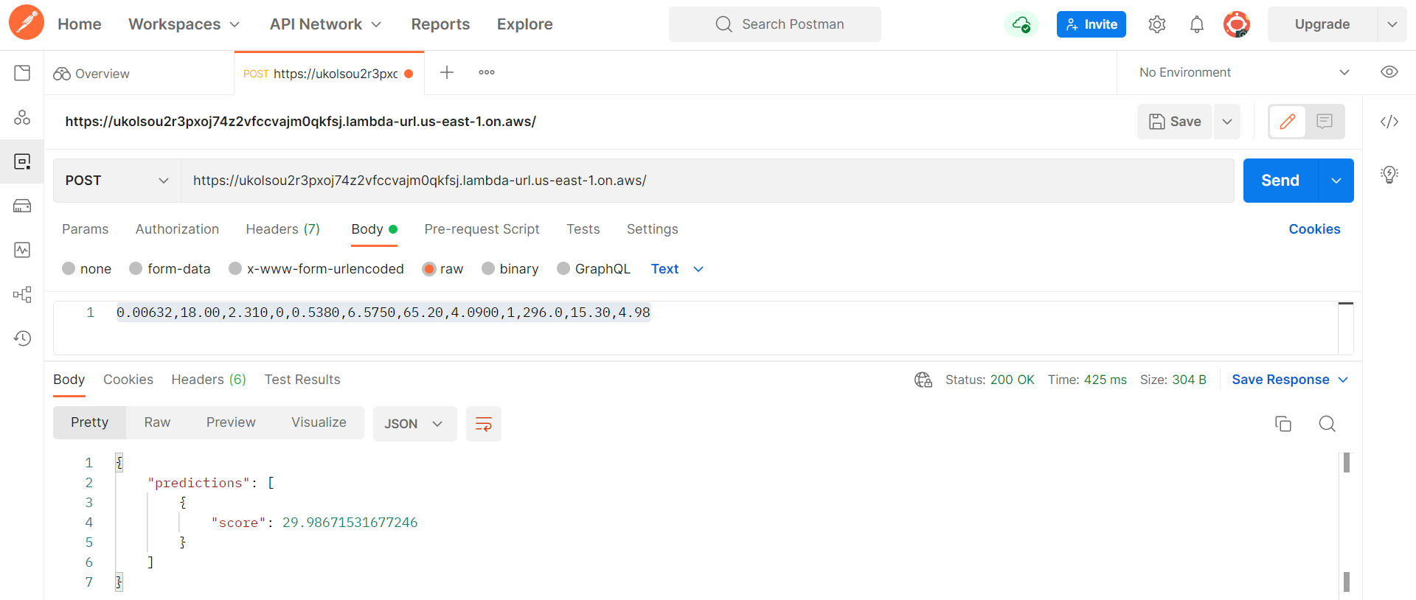This screenshot has height=600, width=1416.
Task: Open the info lightbulb icon
Action: (x=1389, y=175)
